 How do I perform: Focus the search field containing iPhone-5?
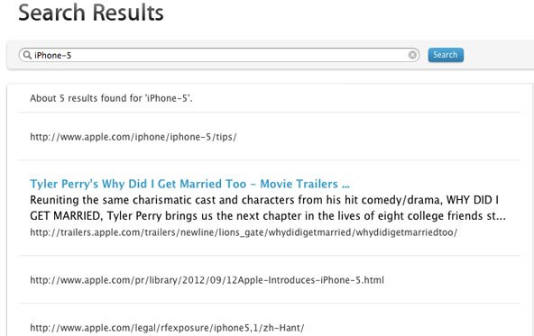(x=219, y=55)
